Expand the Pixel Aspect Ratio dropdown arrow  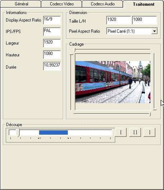click(154, 31)
